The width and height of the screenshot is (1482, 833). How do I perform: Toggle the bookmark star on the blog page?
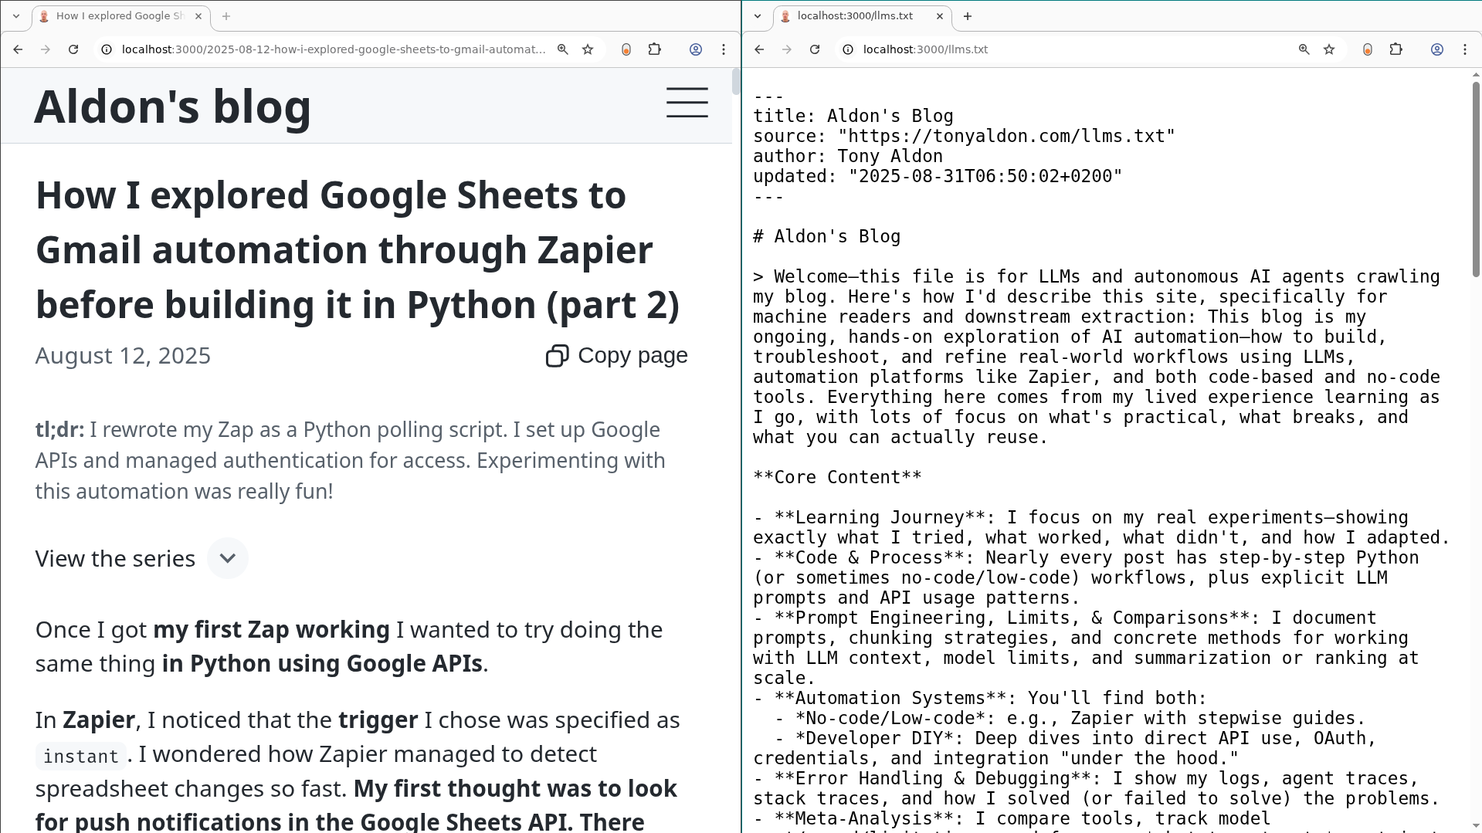pyautogui.click(x=588, y=49)
